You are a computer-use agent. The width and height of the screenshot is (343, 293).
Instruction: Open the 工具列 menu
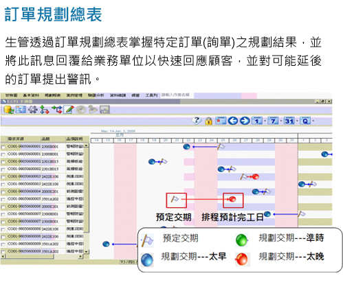(x=151, y=95)
